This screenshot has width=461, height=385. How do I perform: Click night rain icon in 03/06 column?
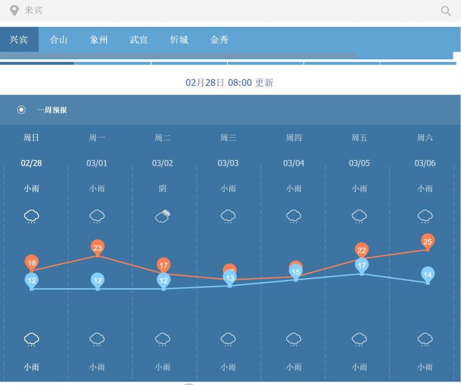coord(425,339)
